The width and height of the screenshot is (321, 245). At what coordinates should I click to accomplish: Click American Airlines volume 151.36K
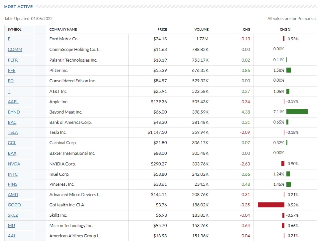[200, 236]
